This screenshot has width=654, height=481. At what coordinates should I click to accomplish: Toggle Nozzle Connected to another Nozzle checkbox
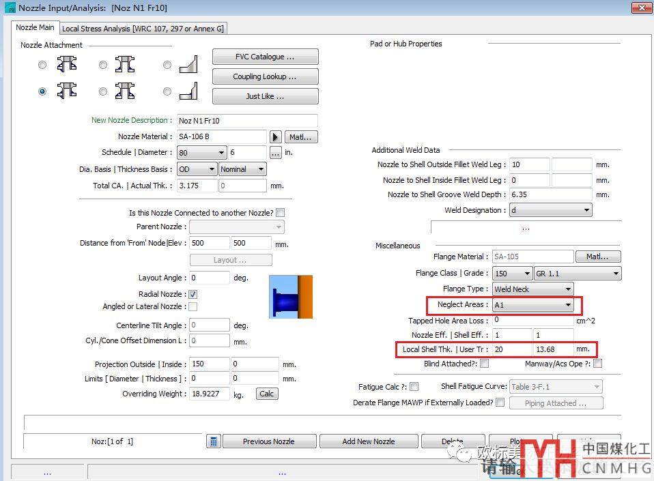[281, 213]
